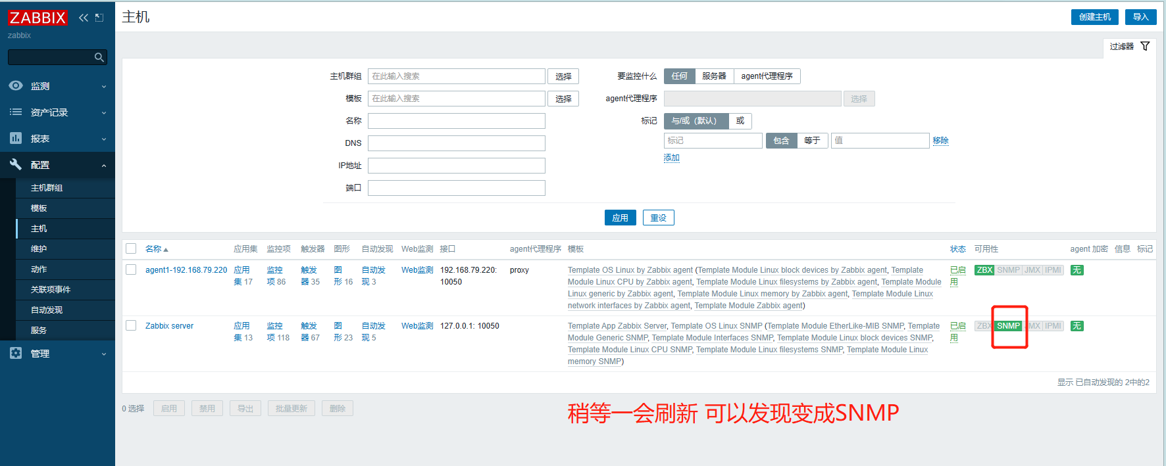Click 选择 next to 模板 field

tap(563, 99)
